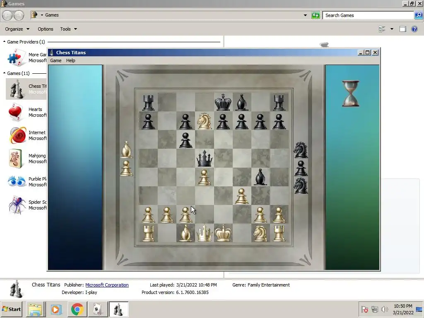Click the Games window back button
Screen dimensions: 424x318
point(7,15)
